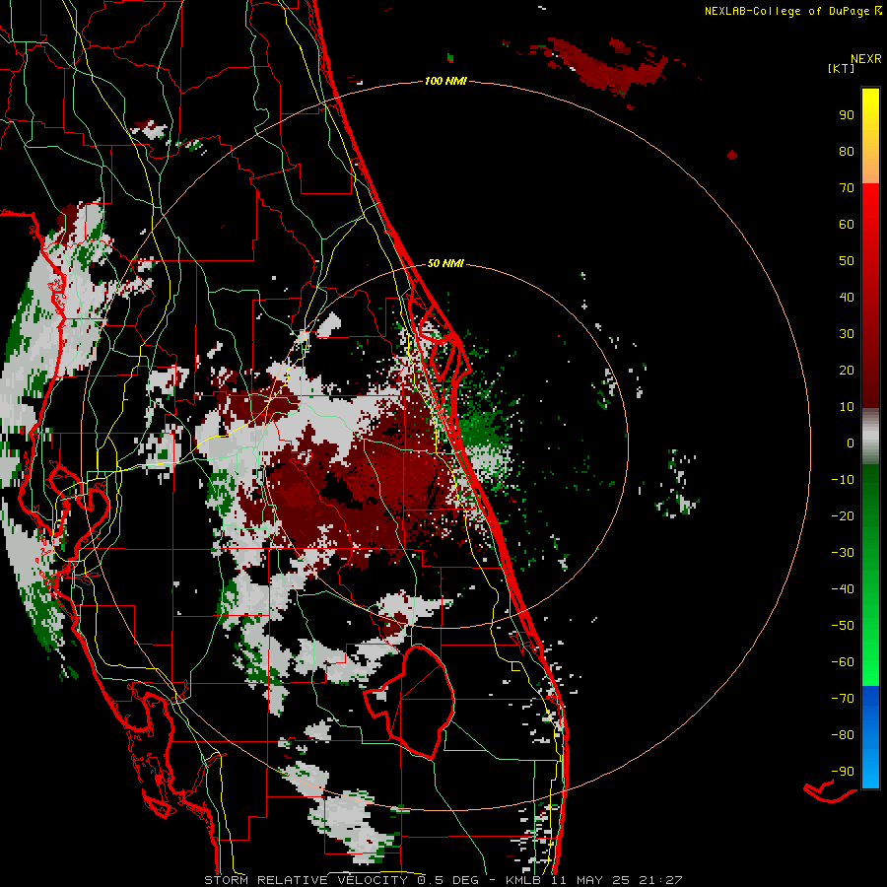Select the -30 scale value

pyautogui.click(x=843, y=553)
